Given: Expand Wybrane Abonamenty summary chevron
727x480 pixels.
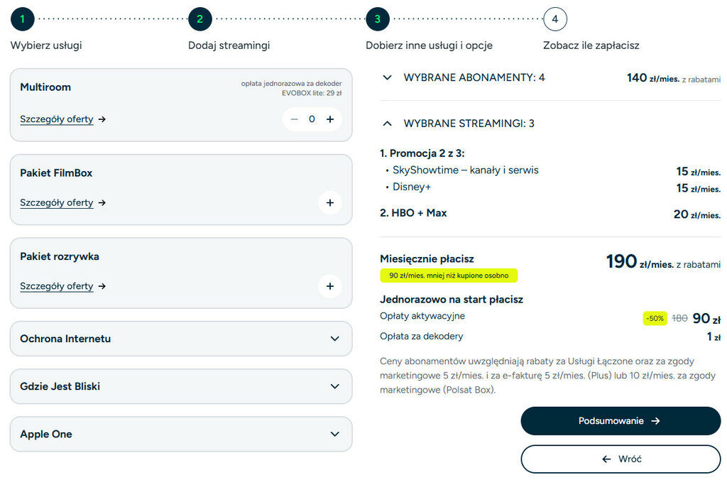Looking at the screenshot, I should pyautogui.click(x=387, y=77).
